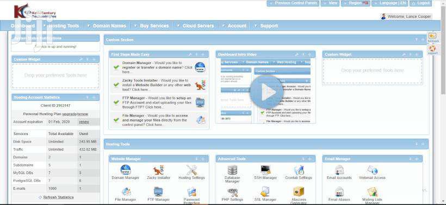Open File Manager icon in Website Manager
This screenshot has height=205, width=446.
pos(126,191)
